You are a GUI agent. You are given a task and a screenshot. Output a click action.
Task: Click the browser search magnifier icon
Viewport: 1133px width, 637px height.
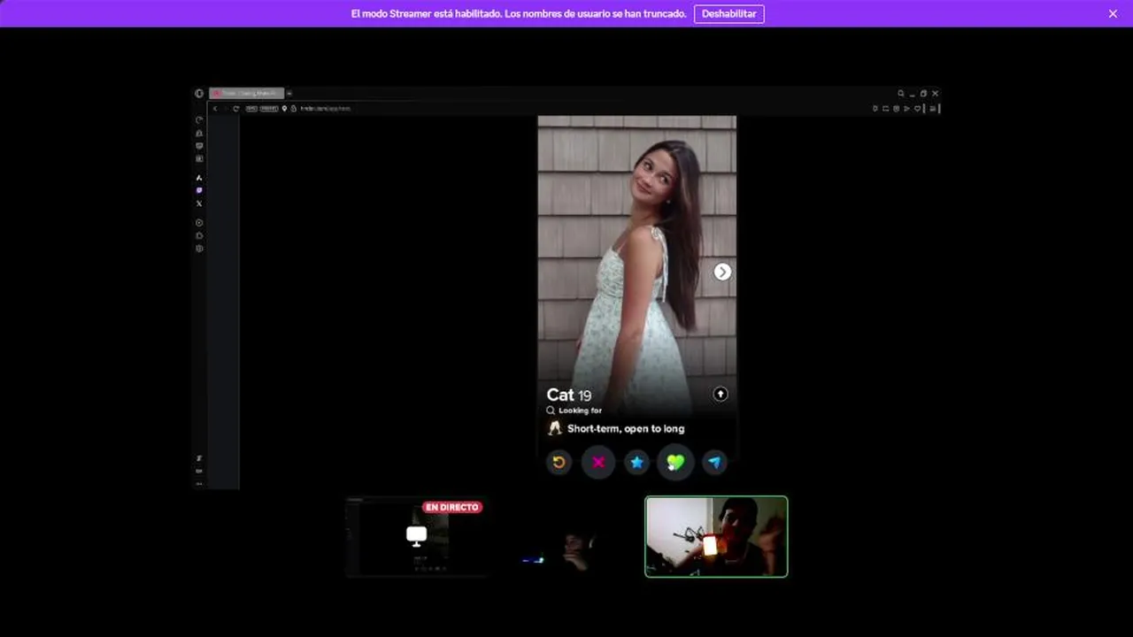pyautogui.click(x=901, y=93)
